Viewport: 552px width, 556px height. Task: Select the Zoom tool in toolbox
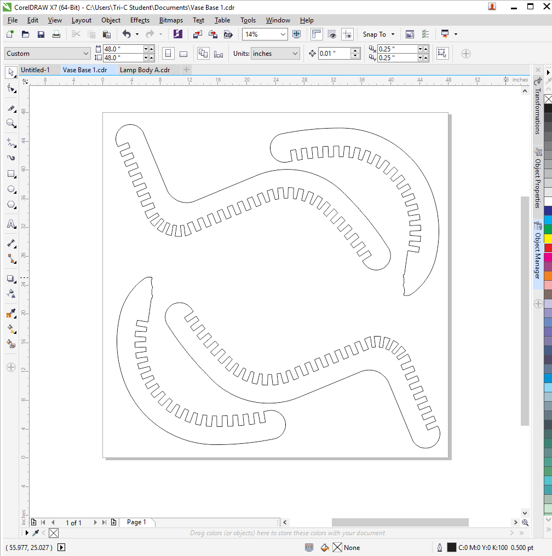(x=11, y=123)
